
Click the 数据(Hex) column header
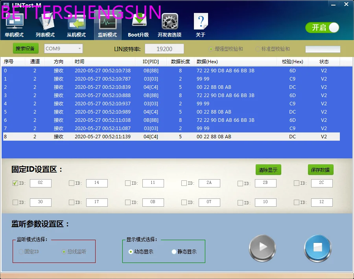pos(236,62)
